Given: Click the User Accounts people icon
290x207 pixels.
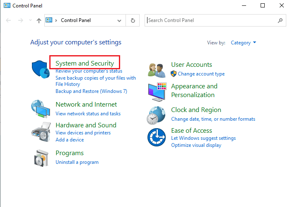Looking at the screenshot, I should pos(157,70).
